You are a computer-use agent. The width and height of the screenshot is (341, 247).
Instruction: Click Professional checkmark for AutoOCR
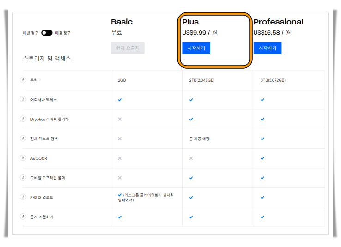pyautogui.click(x=262, y=158)
